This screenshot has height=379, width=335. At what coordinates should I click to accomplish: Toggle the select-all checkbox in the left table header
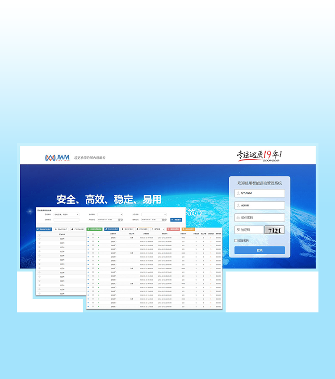pos(39,234)
